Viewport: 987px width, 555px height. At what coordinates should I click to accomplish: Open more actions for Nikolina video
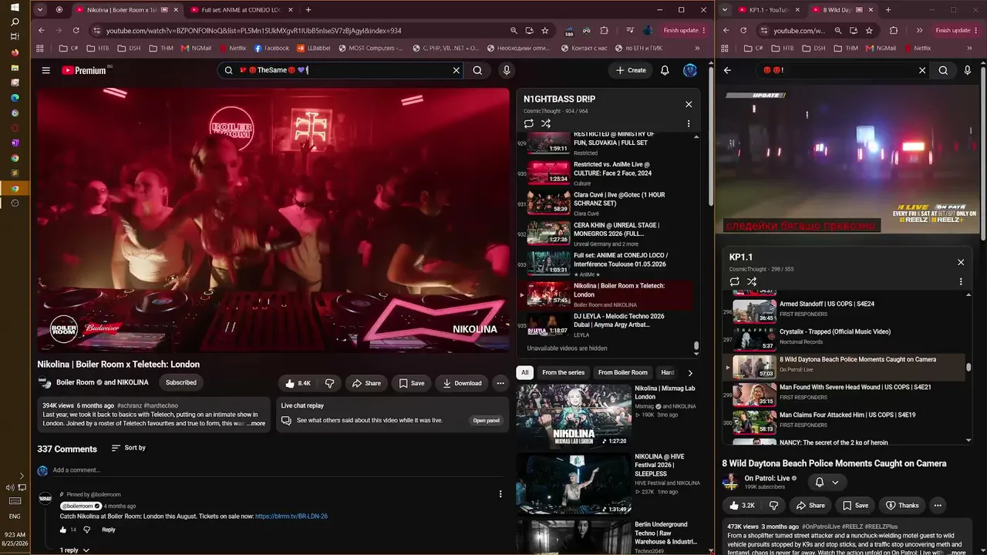[500, 383]
